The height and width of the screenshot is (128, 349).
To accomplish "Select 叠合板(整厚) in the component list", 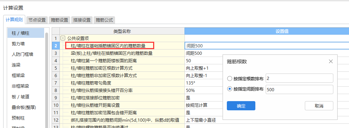I will pyautogui.click(x=26, y=107).
